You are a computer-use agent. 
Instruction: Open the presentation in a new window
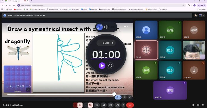(124, 97)
